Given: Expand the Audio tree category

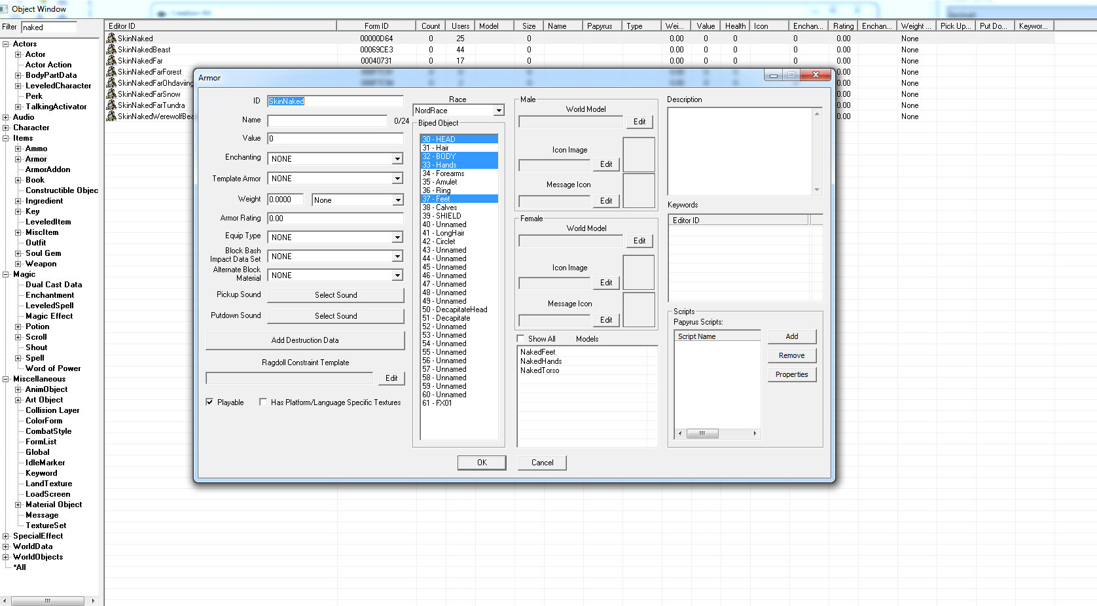Looking at the screenshot, I should pyautogui.click(x=6, y=117).
